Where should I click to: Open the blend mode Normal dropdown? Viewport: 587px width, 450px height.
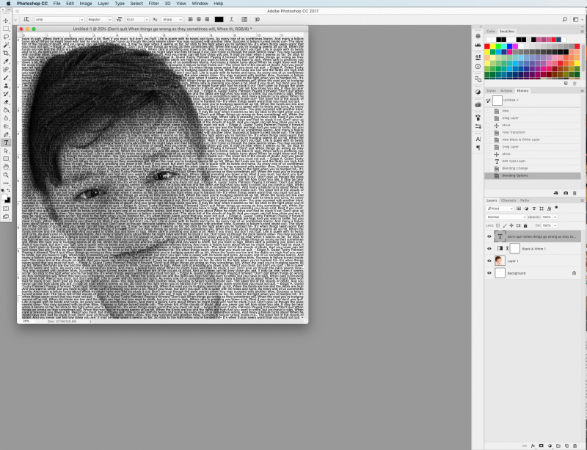point(506,217)
